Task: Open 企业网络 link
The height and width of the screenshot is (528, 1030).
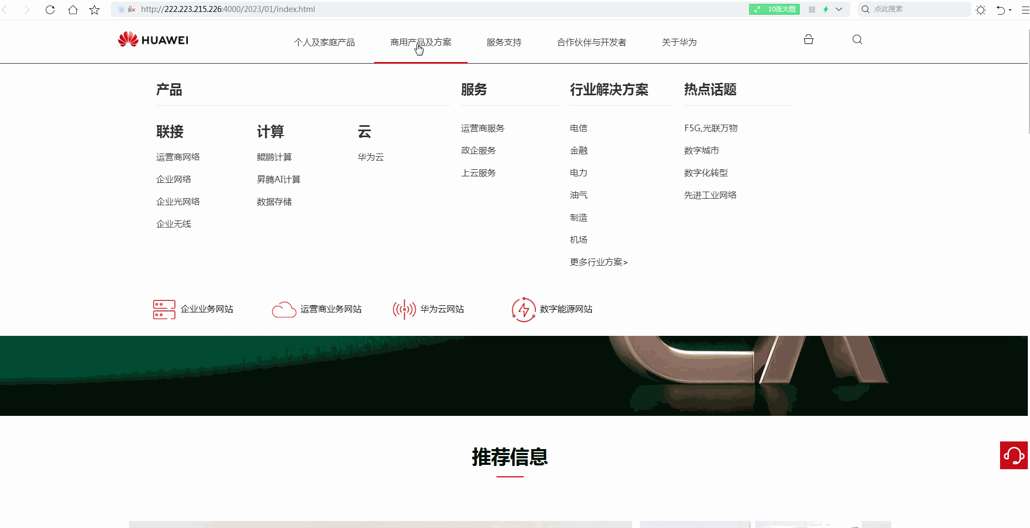Action: (174, 179)
